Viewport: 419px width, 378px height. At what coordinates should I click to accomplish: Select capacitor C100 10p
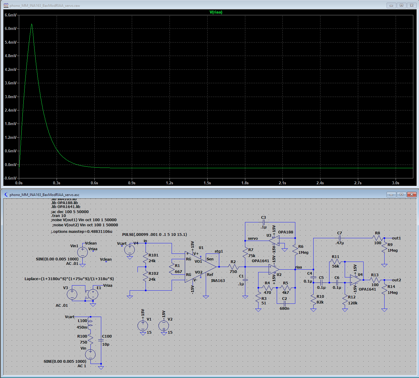point(101,341)
